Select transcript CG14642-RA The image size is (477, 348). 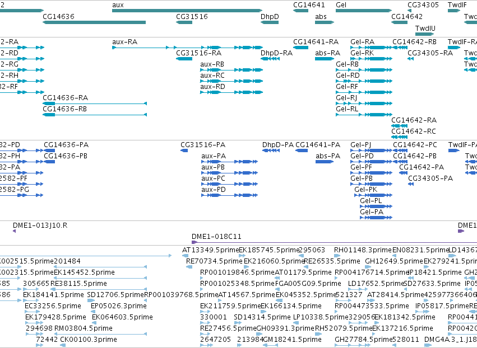tap(414, 120)
